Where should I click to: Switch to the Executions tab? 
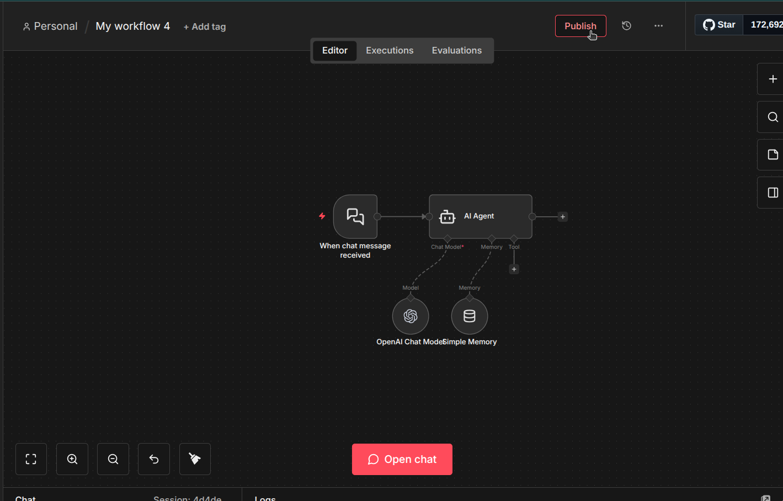(390, 50)
